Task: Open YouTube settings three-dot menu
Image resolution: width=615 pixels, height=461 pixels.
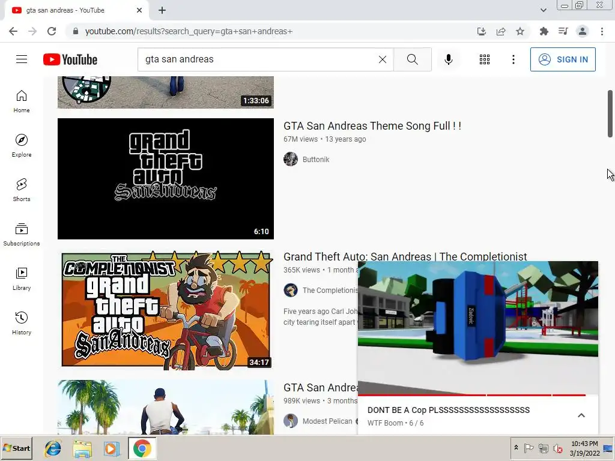Action: tap(513, 59)
